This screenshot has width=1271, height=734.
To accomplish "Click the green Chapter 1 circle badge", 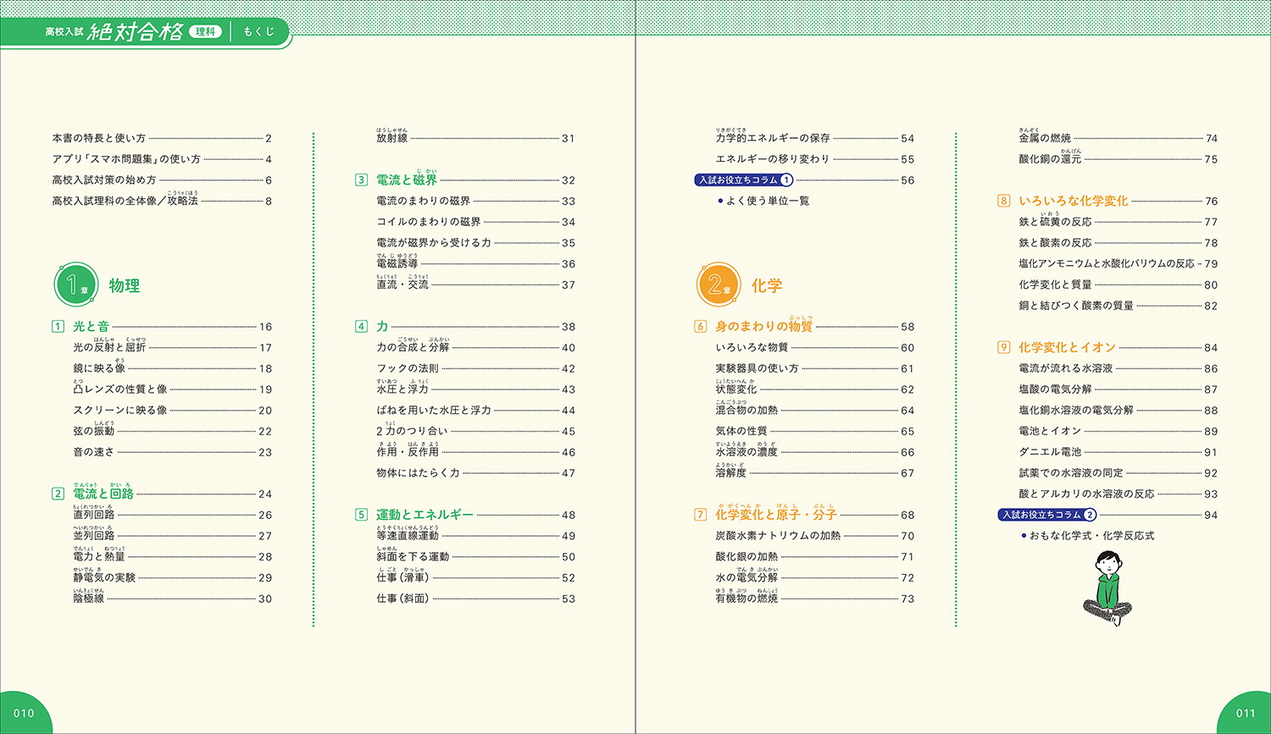I will (75, 284).
